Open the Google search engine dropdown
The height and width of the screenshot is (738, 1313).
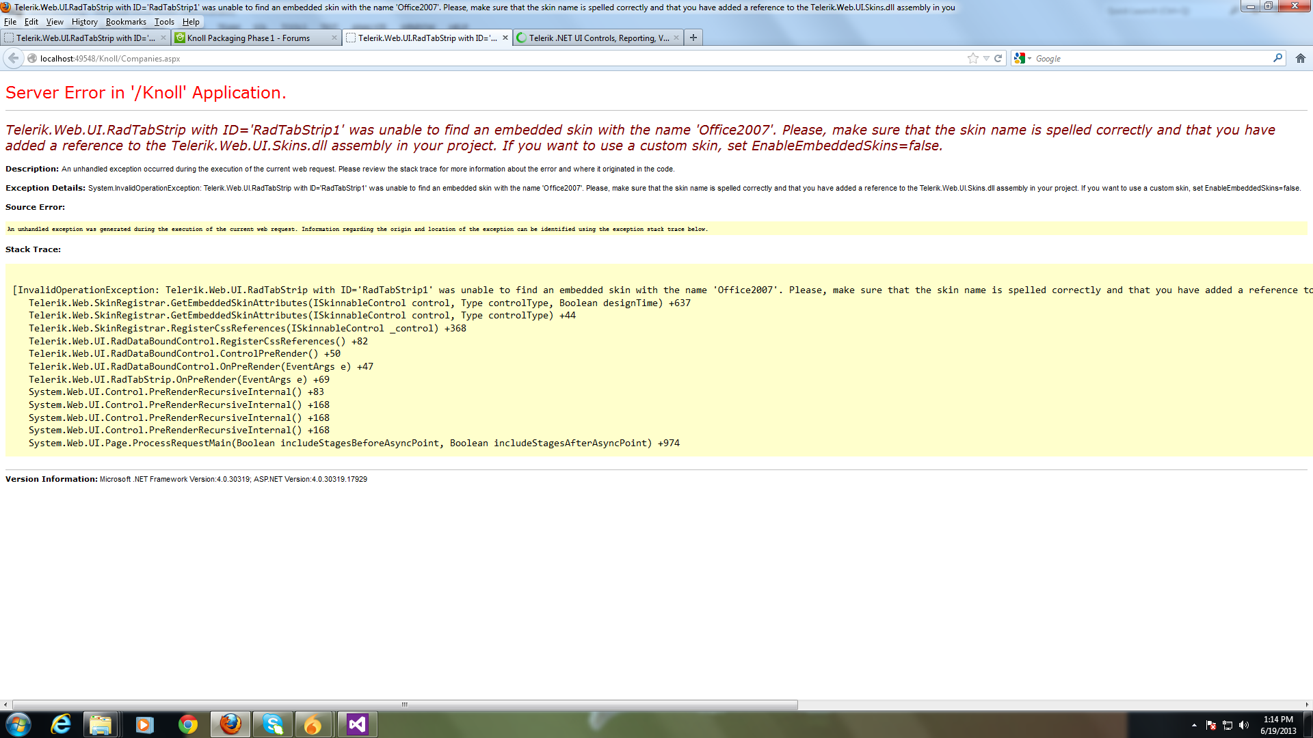click(x=1023, y=58)
